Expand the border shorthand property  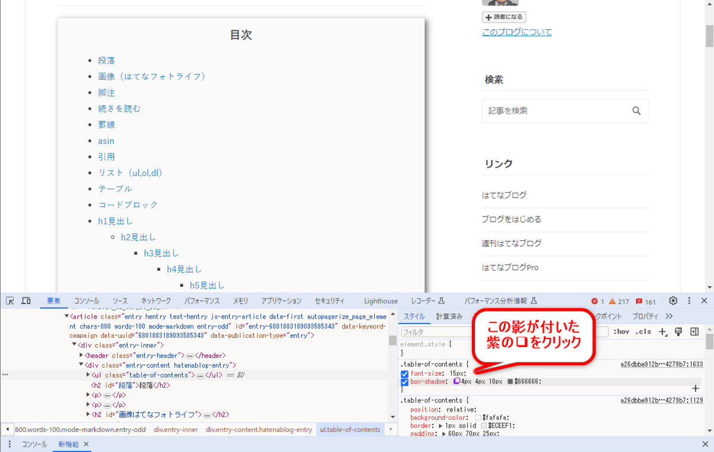coord(441,426)
